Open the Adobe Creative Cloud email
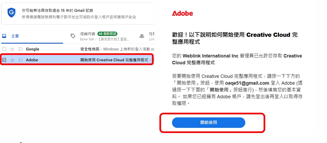Screen dimensions: 327x143 77,60
